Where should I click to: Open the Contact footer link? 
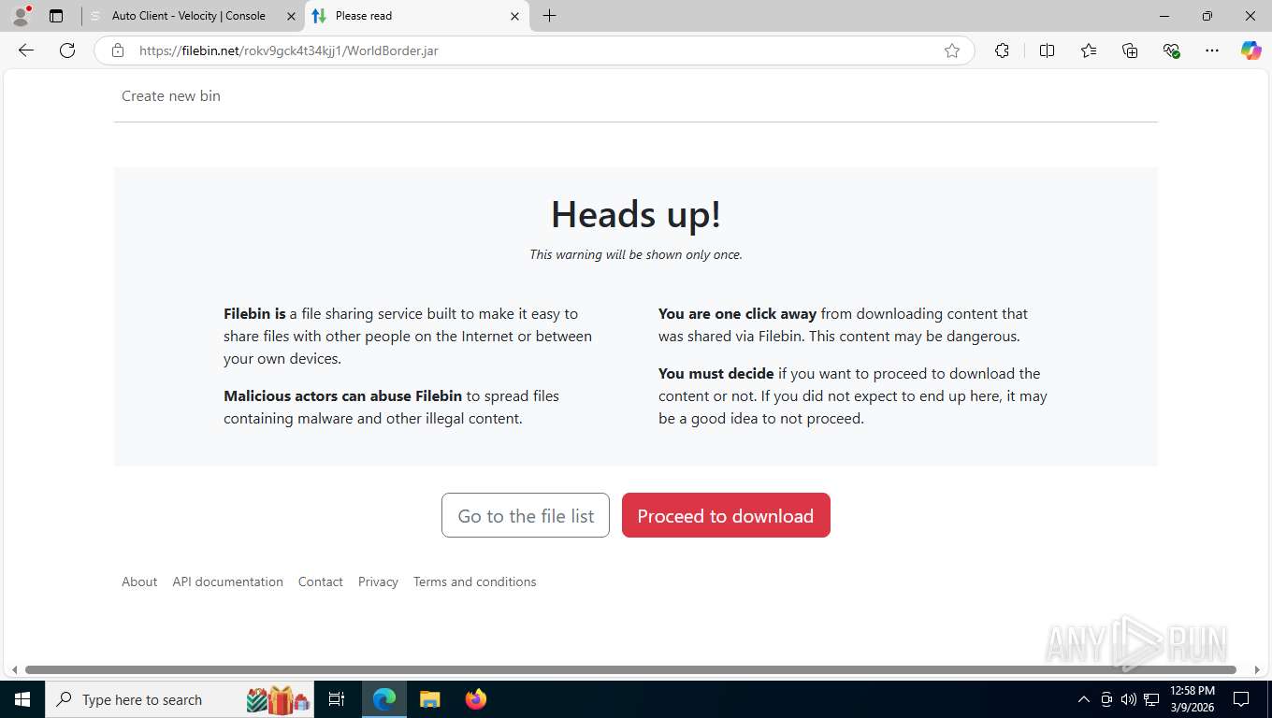click(x=321, y=582)
